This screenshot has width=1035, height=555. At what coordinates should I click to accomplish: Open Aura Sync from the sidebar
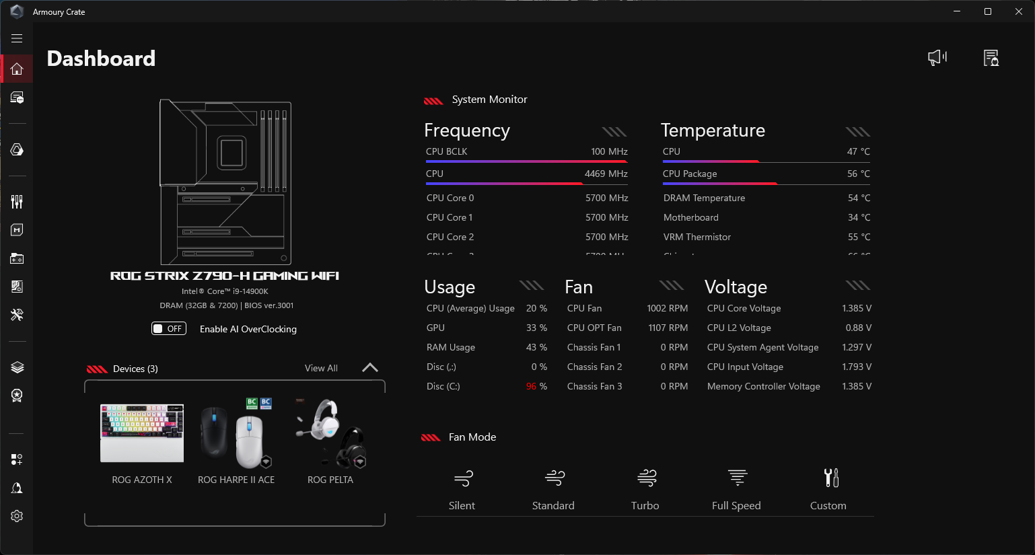(17, 149)
